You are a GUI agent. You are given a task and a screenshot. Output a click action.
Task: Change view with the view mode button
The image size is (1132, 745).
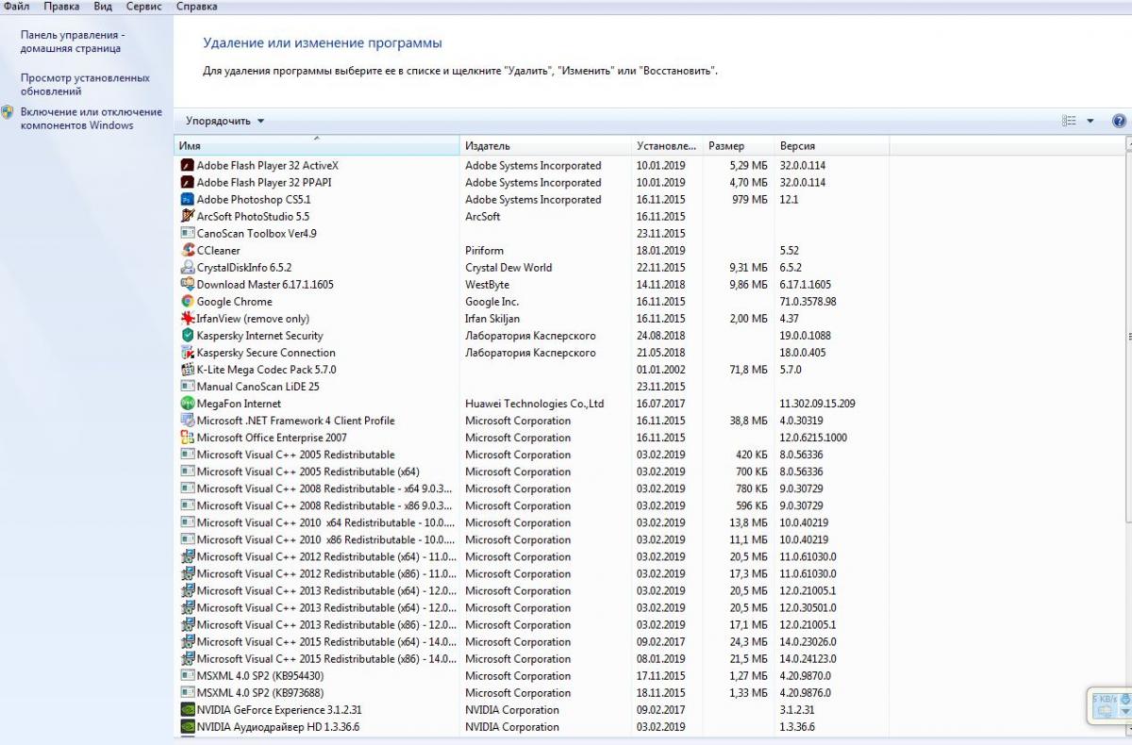[1069, 121]
